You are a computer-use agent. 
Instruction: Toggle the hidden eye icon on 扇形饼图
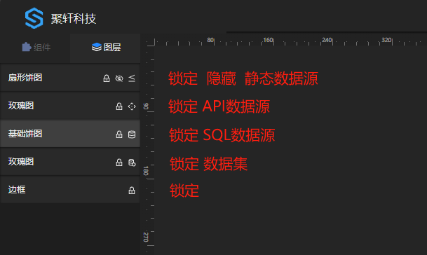pyautogui.click(x=119, y=78)
